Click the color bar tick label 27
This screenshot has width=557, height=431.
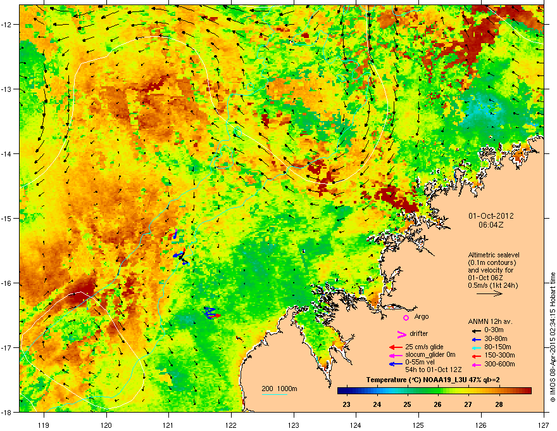[468, 404]
